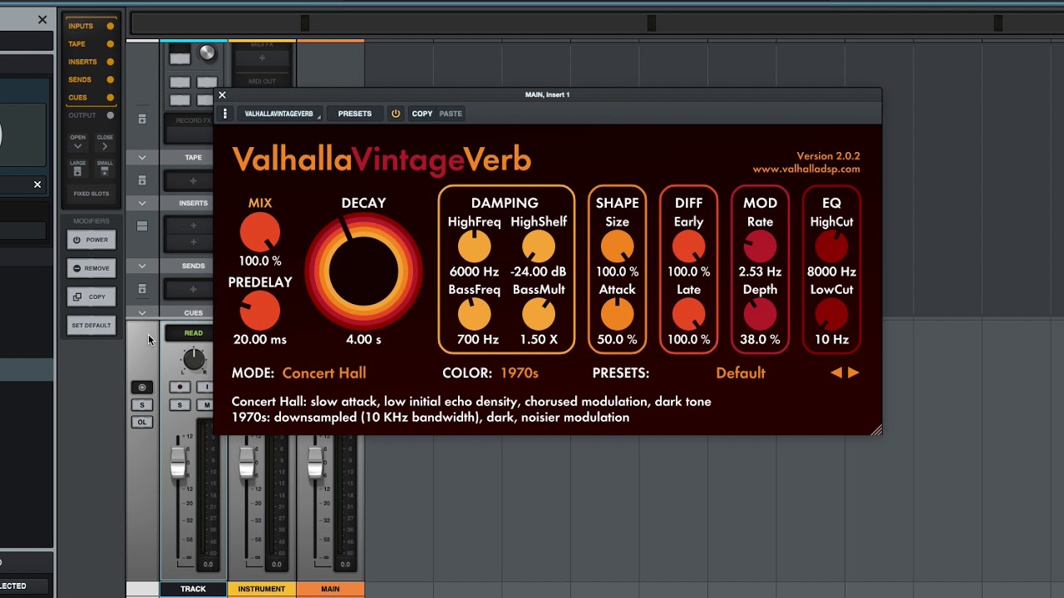Click the Late diffusion knob

688,315
